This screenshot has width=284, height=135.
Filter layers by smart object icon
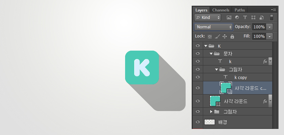click(x=261, y=17)
